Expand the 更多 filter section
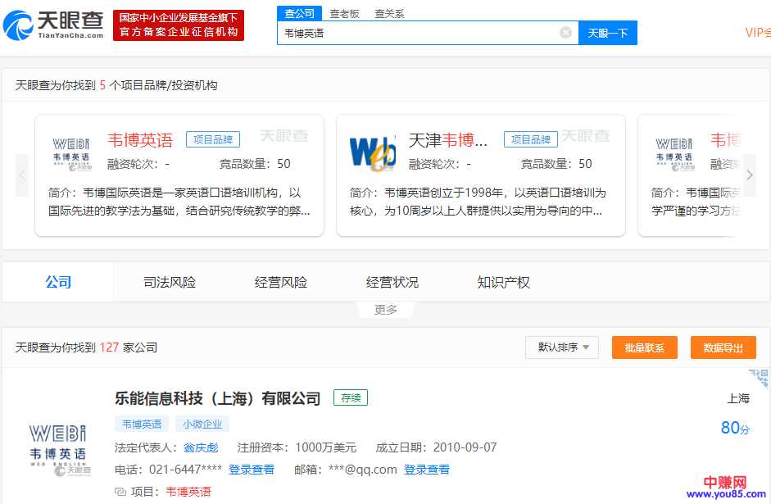The height and width of the screenshot is (504, 771). tap(385, 310)
